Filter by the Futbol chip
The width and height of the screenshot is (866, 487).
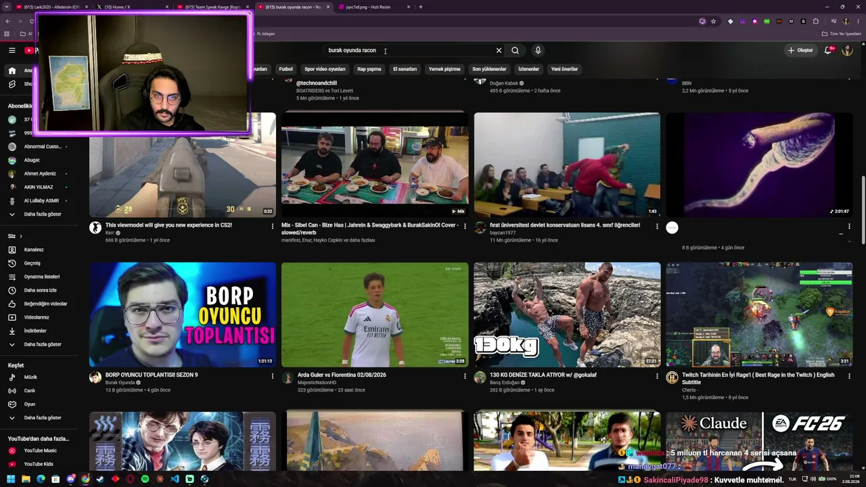(286, 69)
